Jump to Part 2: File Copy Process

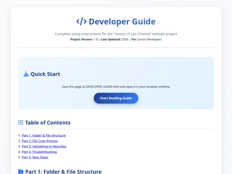[x=40, y=141]
